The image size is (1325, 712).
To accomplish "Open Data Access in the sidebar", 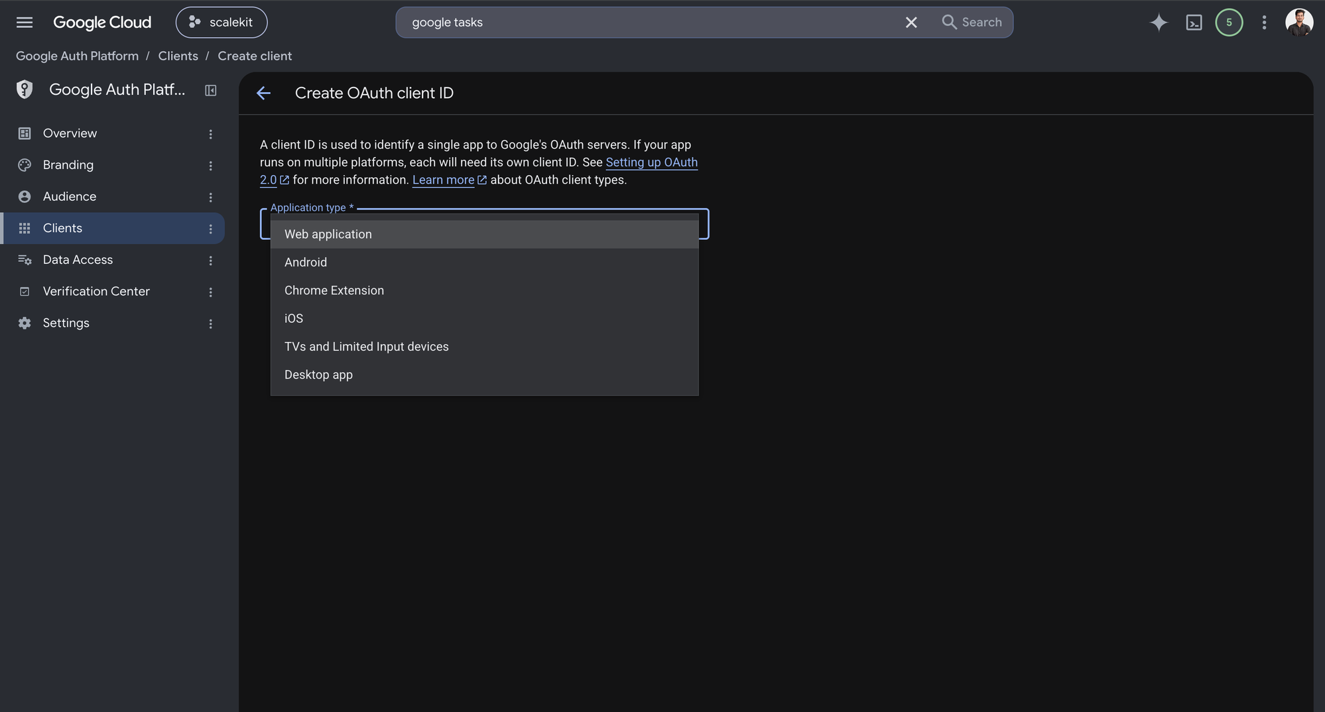I will pyautogui.click(x=112, y=260).
